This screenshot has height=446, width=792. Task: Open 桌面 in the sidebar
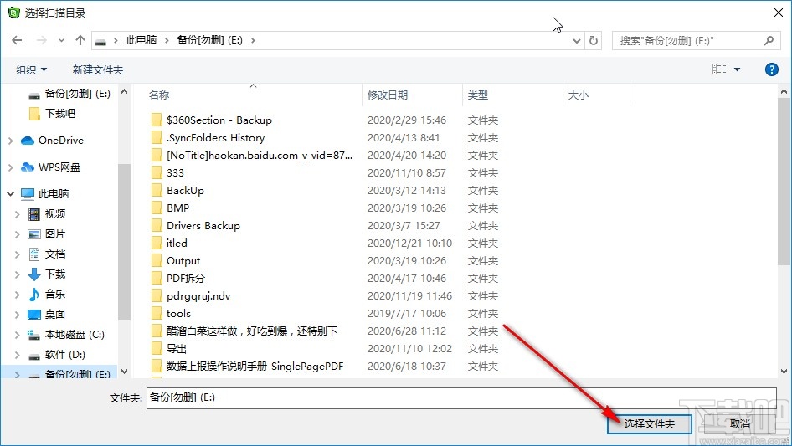pyautogui.click(x=55, y=314)
